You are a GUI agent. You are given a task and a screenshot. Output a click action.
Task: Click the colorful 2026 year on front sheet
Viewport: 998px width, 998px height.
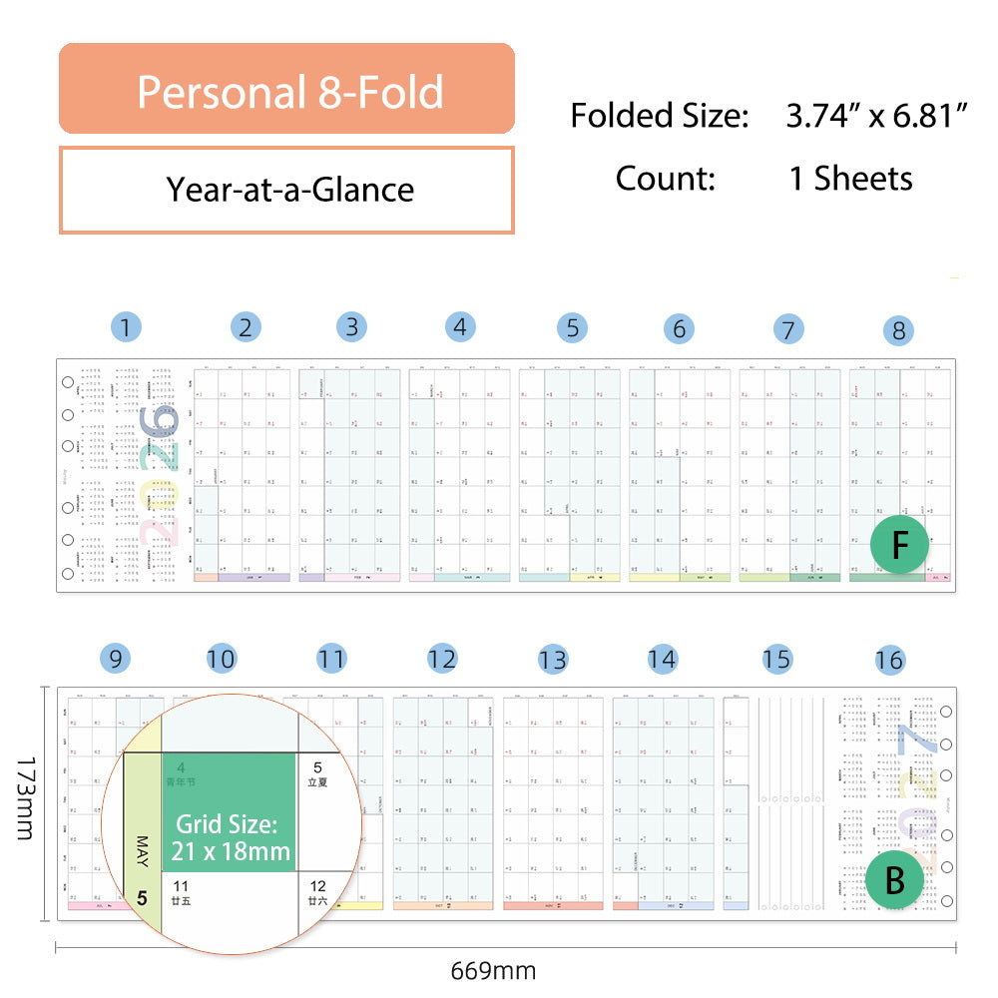click(x=160, y=479)
